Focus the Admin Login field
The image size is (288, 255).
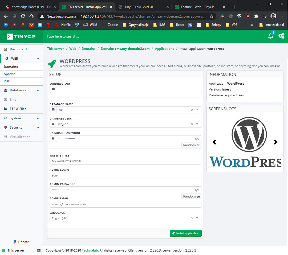coord(125,175)
